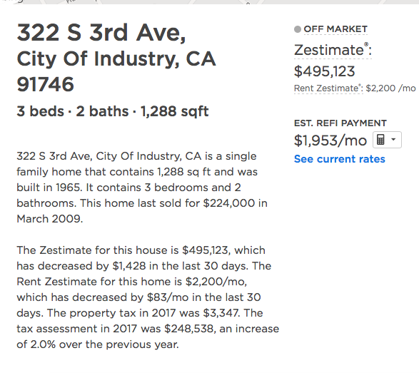Image resolution: width=419 pixels, height=373 pixels.
Task: Click the $1,953/mo refi payment amount
Action: click(x=330, y=140)
